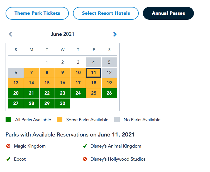210x172 pixels.
Task: Click the yellow Some Parks Available swatch
Action: point(59,120)
